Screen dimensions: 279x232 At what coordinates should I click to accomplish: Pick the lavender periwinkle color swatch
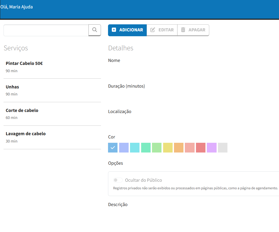[124, 148]
